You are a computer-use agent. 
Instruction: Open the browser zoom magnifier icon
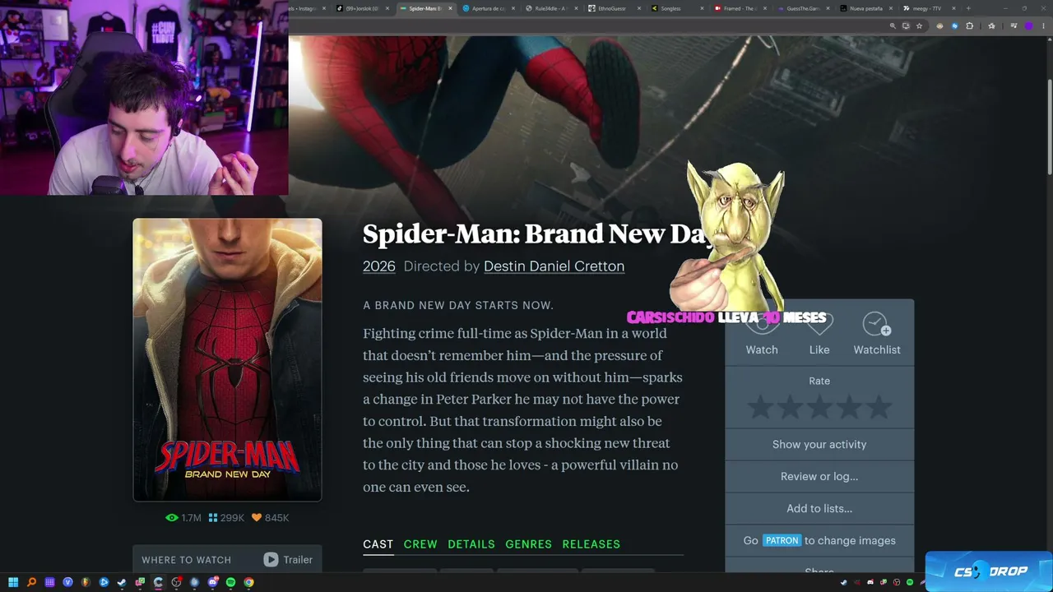point(893,25)
